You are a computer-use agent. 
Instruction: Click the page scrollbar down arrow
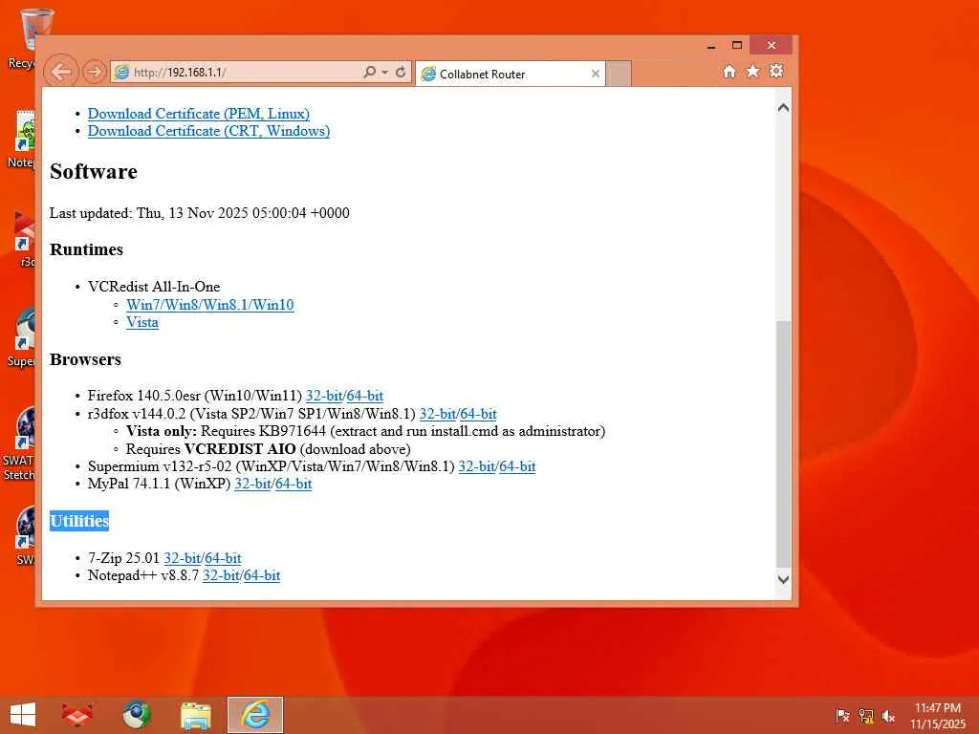click(x=784, y=579)
